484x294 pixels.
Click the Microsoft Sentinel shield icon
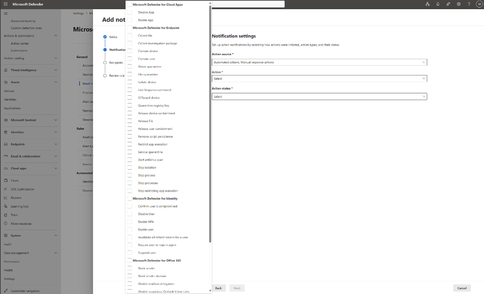6,120
